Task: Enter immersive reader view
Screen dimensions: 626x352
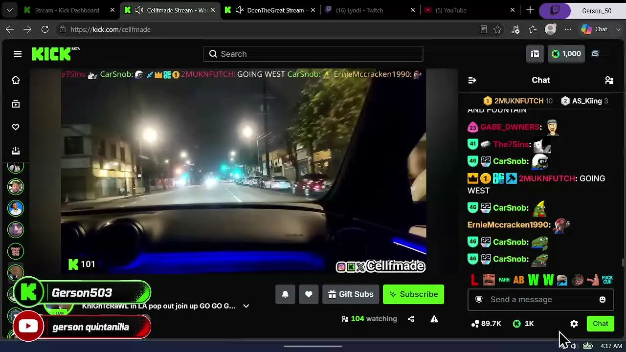Action: click(484, 30)
